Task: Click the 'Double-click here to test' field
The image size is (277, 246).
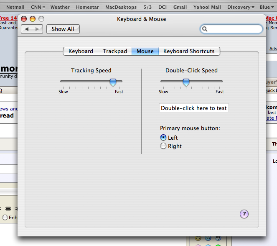Action: [x=193, y=108]
